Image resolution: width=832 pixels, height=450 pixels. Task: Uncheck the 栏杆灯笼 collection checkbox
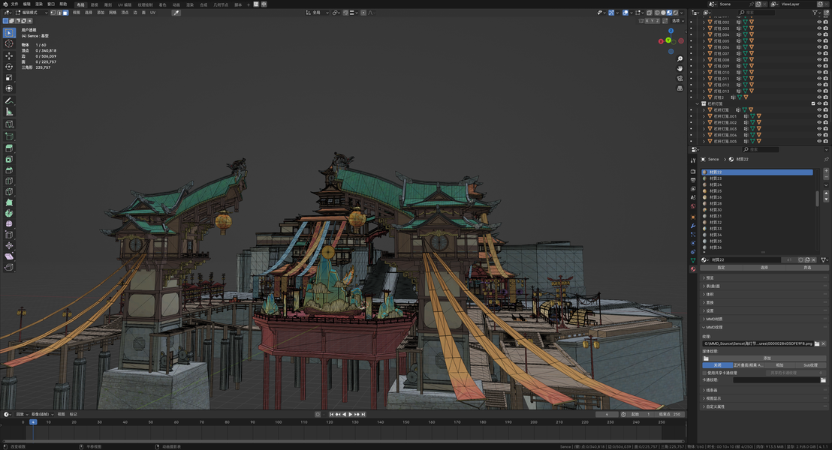(x=813, y=103)
